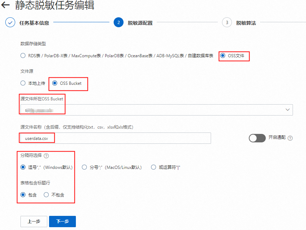This screenshot has width=306, height=230.
Task: Click the 脱敏算法 step label
Action: 246,23
